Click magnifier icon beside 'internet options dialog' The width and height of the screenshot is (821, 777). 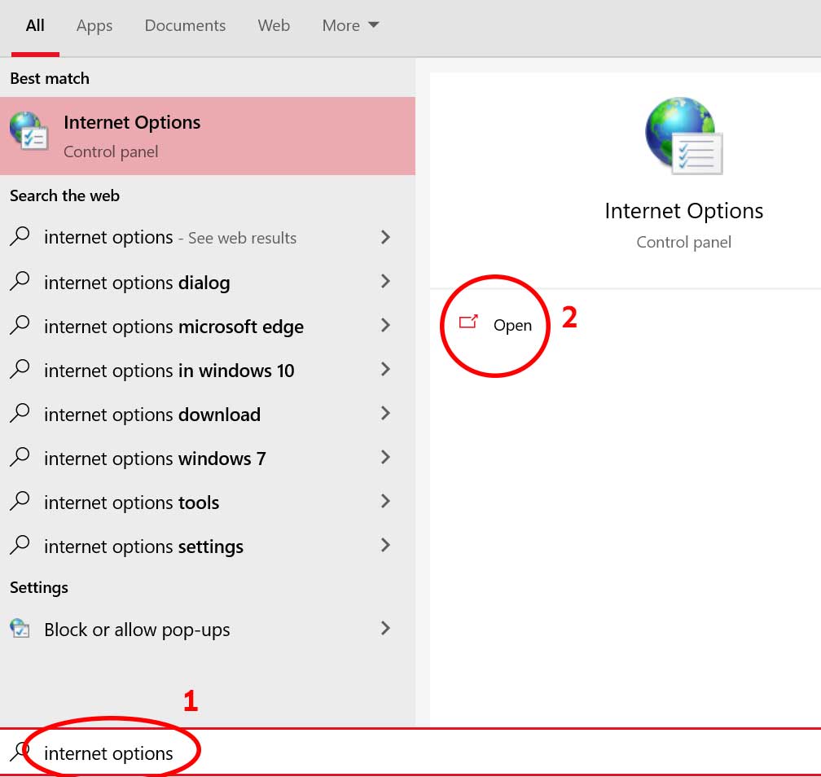coord(20,281)
